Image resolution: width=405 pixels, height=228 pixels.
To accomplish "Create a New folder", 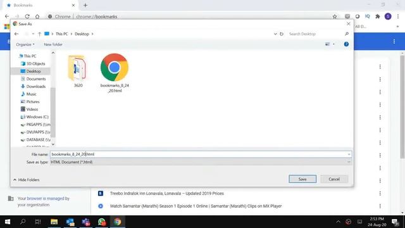I will 53,44.
